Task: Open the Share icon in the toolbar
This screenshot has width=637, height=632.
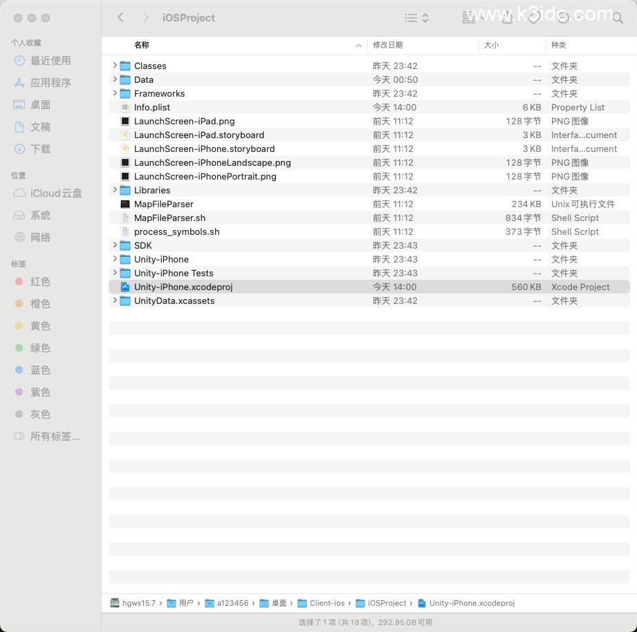Action: [x=506, y=17]
